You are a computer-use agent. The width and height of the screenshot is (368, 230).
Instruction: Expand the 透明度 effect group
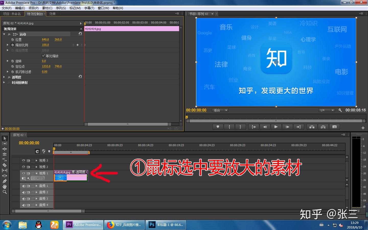tap(4, 77)
